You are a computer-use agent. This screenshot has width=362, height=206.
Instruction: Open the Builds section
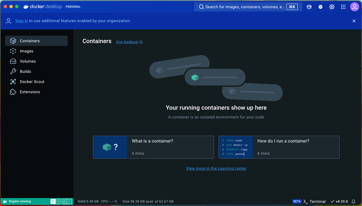click(x=36, y=71)
